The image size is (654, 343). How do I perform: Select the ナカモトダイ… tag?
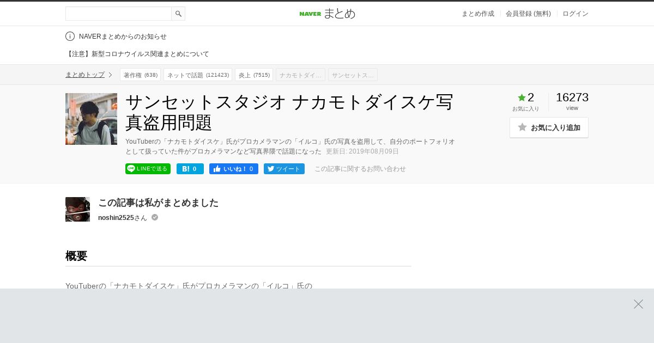[300, 75]
